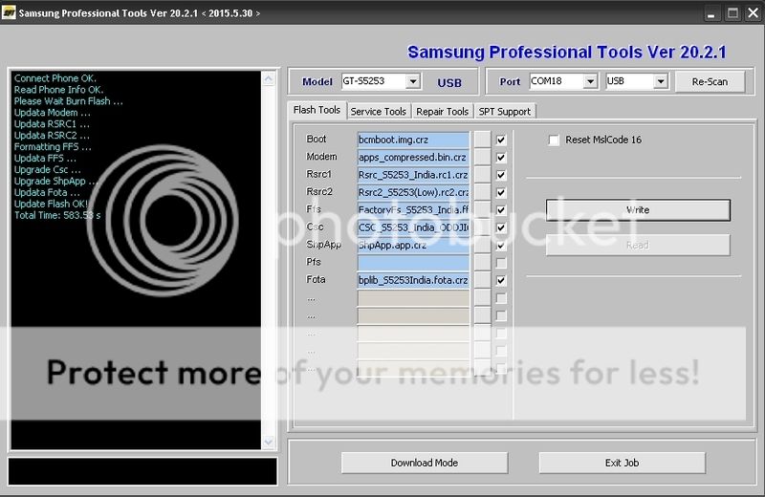Click the Modem file field apps_compressed.bin.crz
Screen dimensions: 765x497
tap(413, 158)
